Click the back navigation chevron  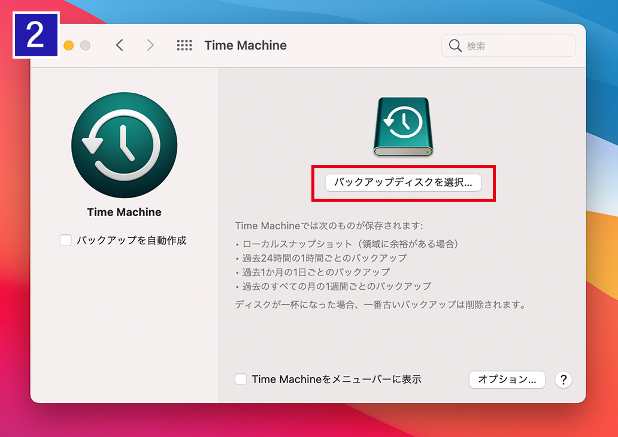pyautogui.click(x=120, y=45)
